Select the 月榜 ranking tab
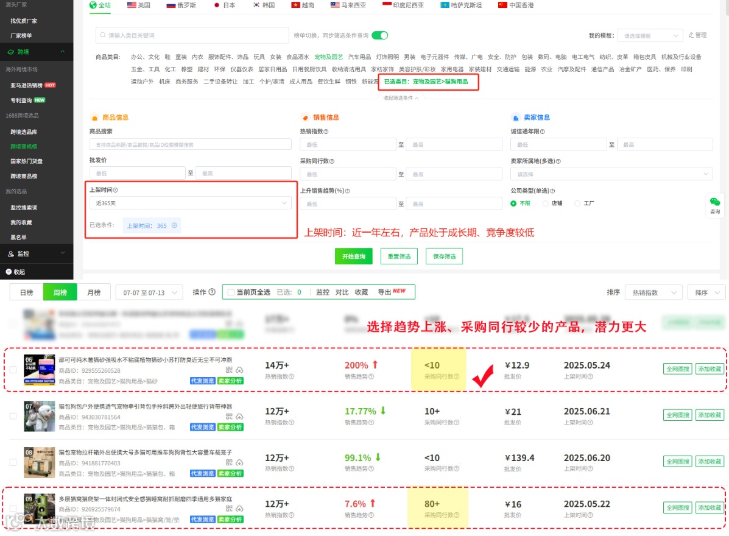This screenshot has width=729, height=536. [x=94, y=292]
